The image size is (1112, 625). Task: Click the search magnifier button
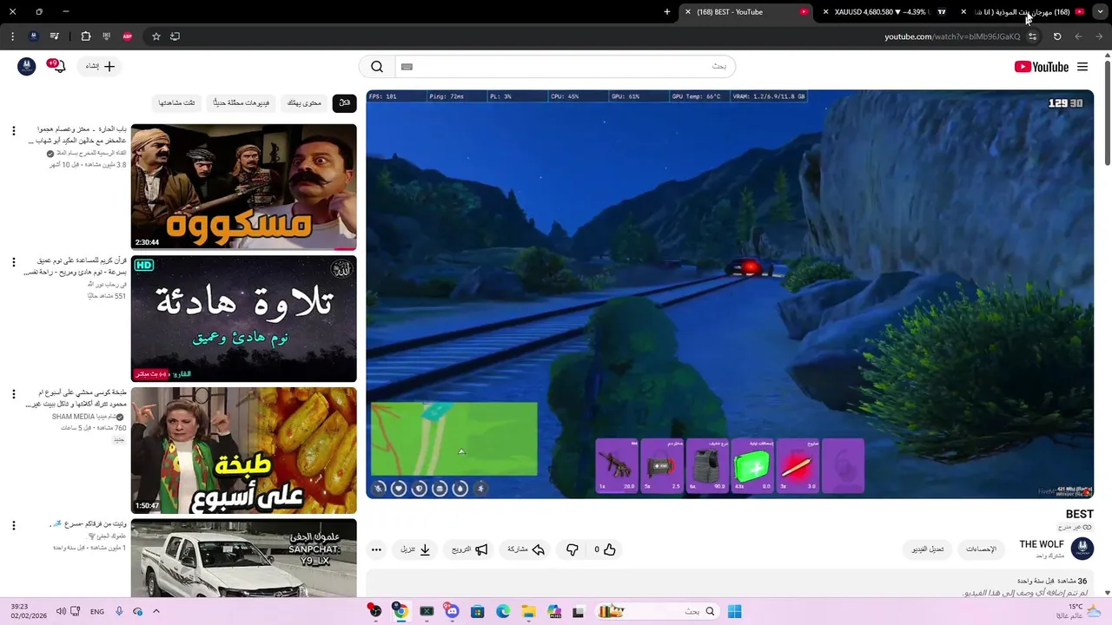377,67
